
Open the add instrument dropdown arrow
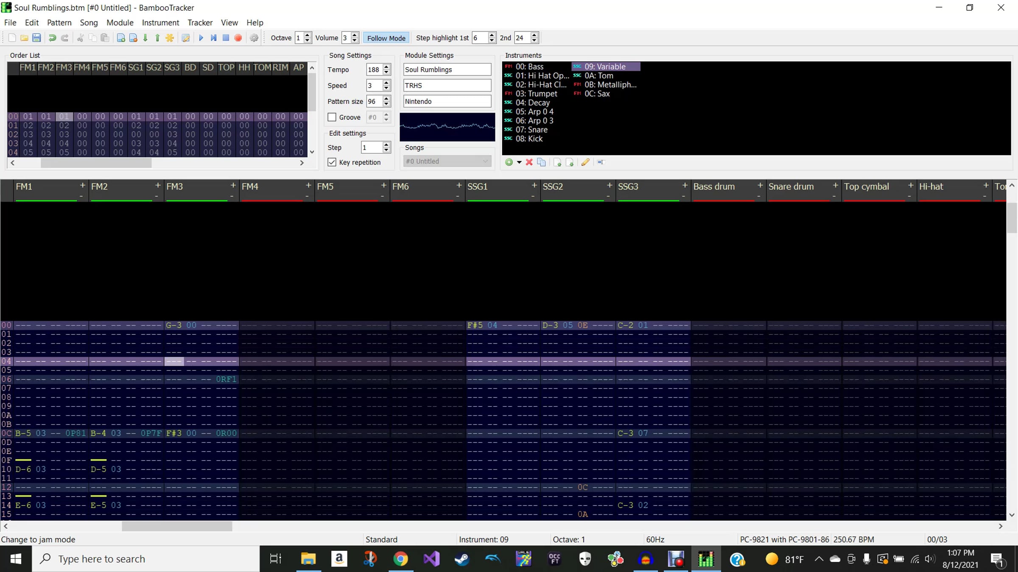coord(519,162)
